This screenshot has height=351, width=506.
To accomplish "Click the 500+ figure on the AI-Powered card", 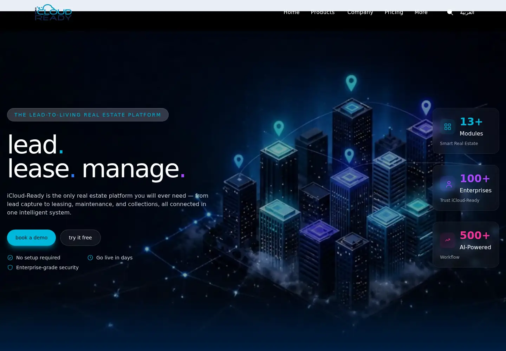I will coord(475,235).
